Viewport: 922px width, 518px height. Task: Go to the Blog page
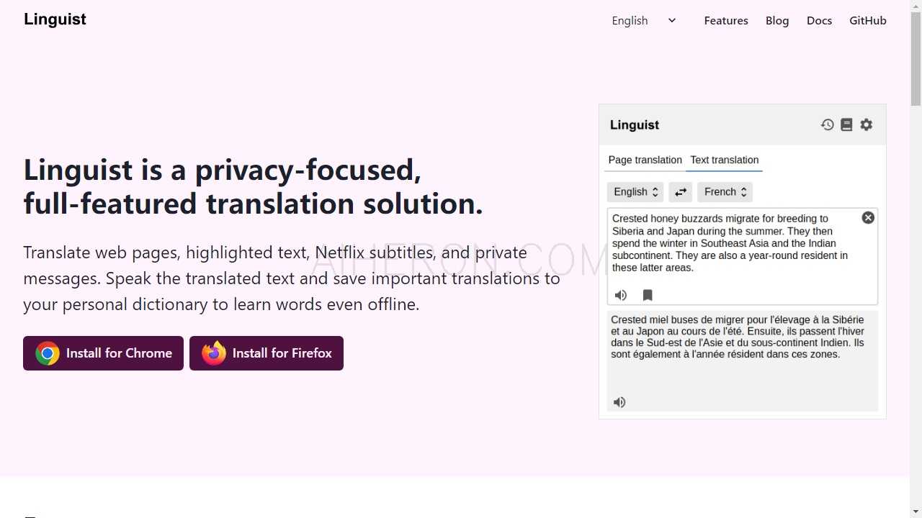tap(777, 21)
